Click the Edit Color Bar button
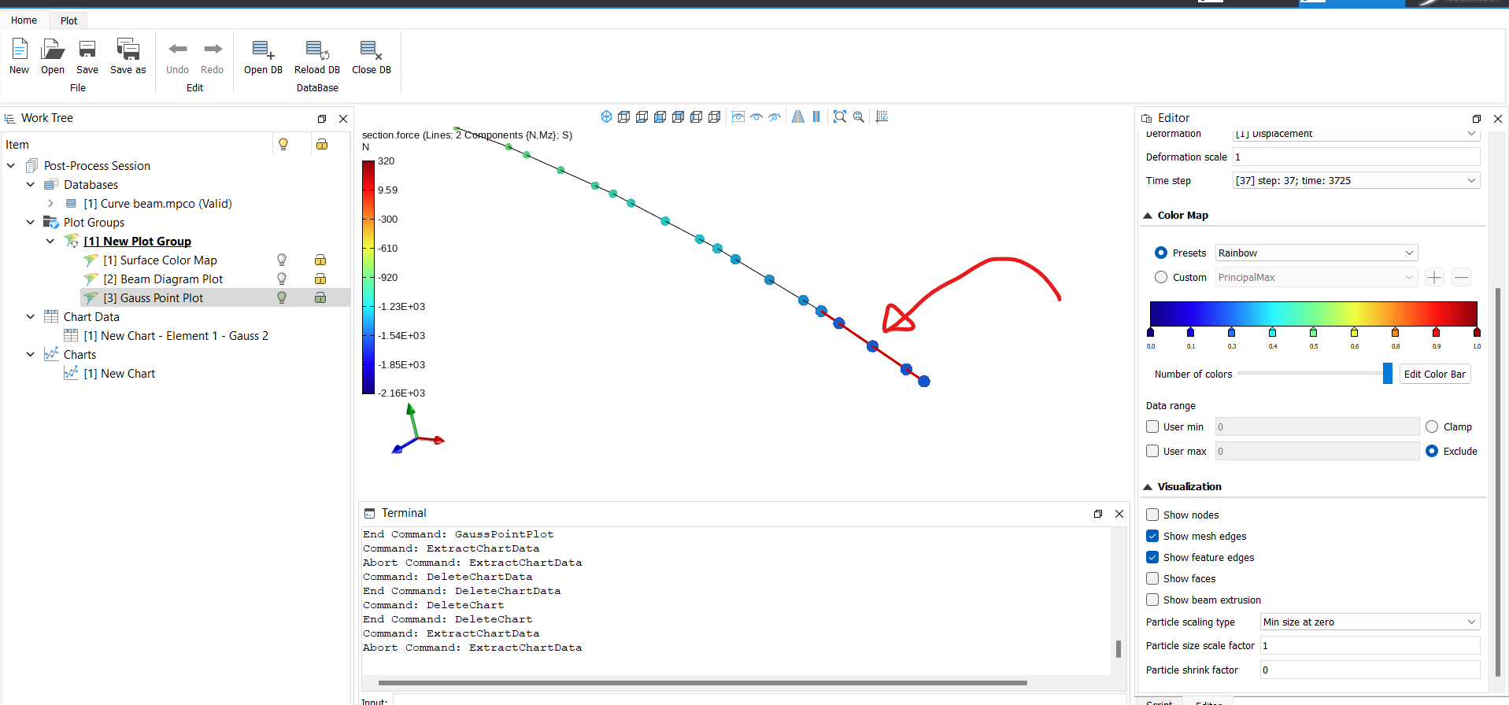Viewport: 1509px width, 705px height. pyautogui.click(x=1434, y=374)
